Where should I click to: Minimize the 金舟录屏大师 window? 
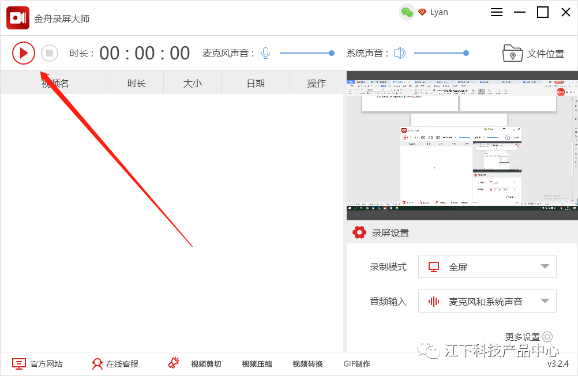[x=520, y=12]
